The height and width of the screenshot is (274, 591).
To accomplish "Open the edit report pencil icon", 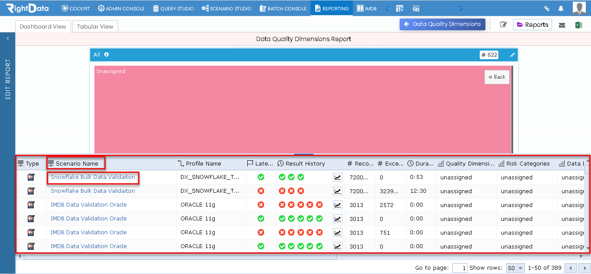I will tap(503, 25).
